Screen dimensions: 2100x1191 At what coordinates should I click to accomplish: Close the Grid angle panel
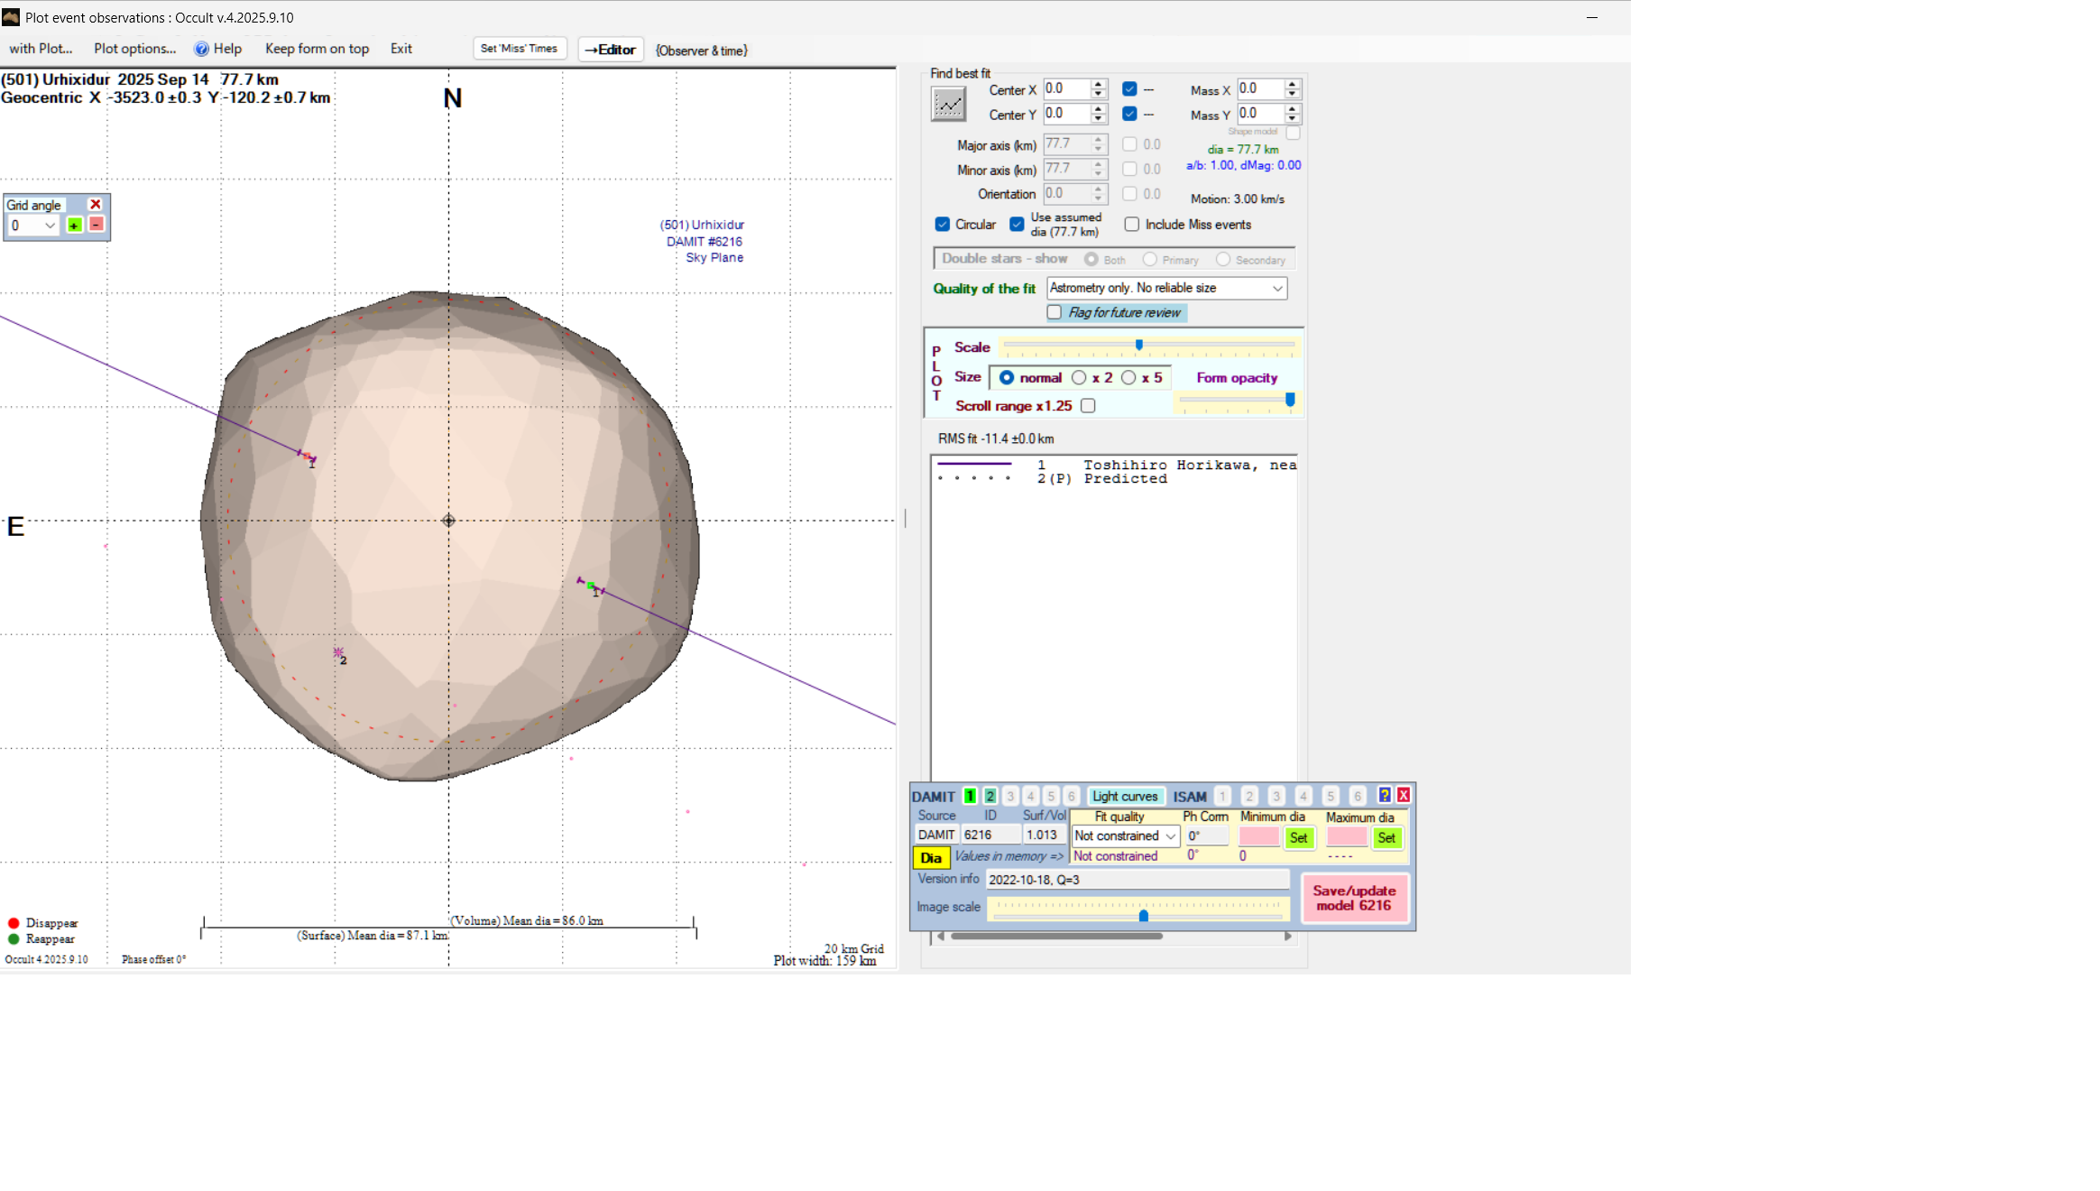click(96, 205)
